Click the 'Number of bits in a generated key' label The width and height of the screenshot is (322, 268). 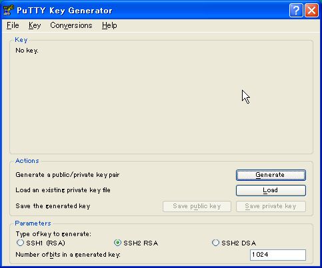point(68,255)
